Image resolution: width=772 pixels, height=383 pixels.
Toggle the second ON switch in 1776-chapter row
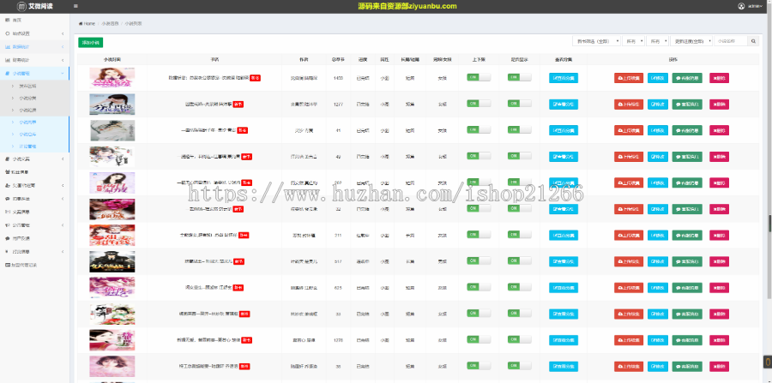point(520,338)
